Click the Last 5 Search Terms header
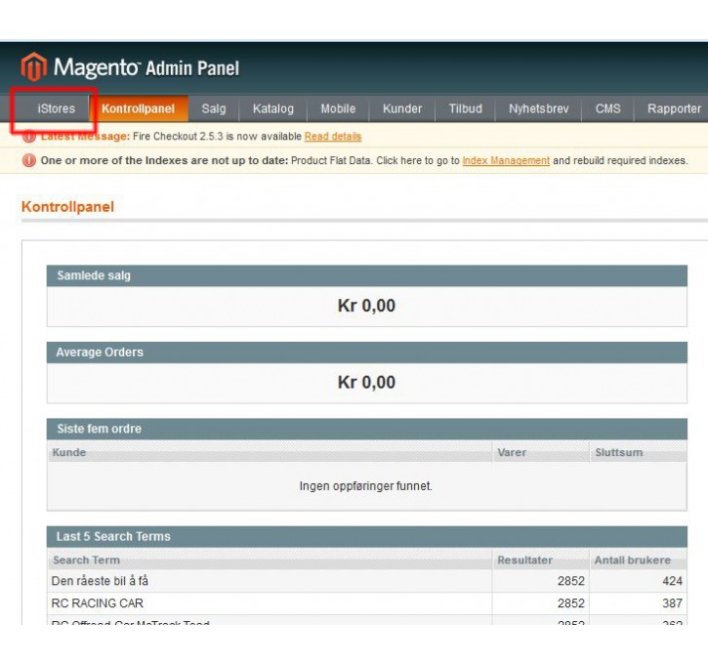Image resolution: width=708 pixels, height=664 pixels. coord(366,536)
